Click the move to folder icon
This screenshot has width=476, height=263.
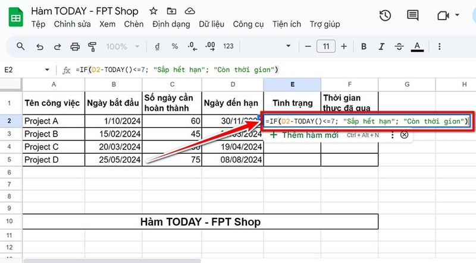point(171,11)
